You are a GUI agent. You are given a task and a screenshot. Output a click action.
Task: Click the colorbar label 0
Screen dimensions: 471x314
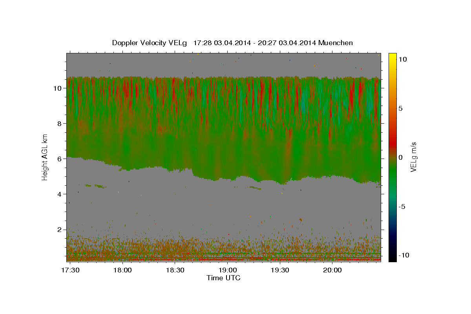[400, 157]
